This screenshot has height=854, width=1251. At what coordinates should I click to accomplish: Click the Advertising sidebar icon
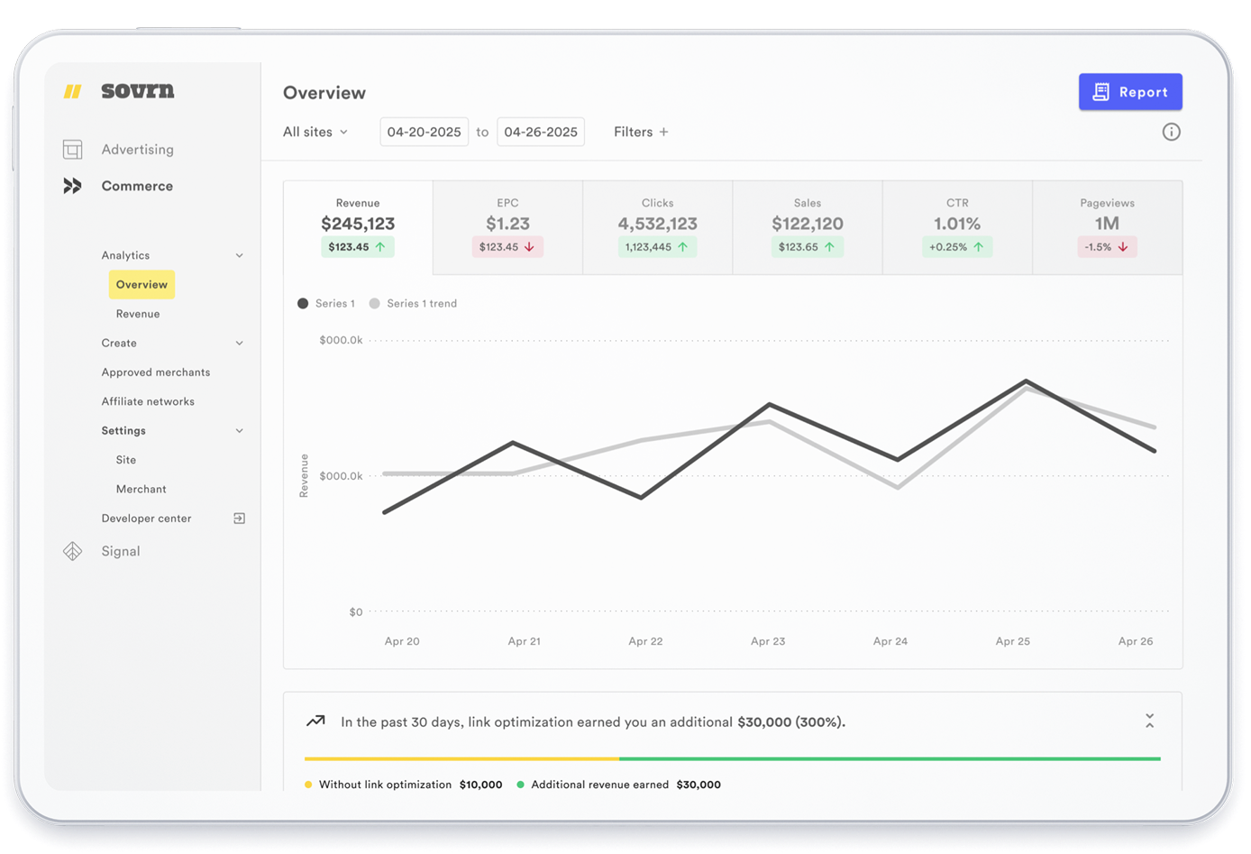click(x=73, y=150)
